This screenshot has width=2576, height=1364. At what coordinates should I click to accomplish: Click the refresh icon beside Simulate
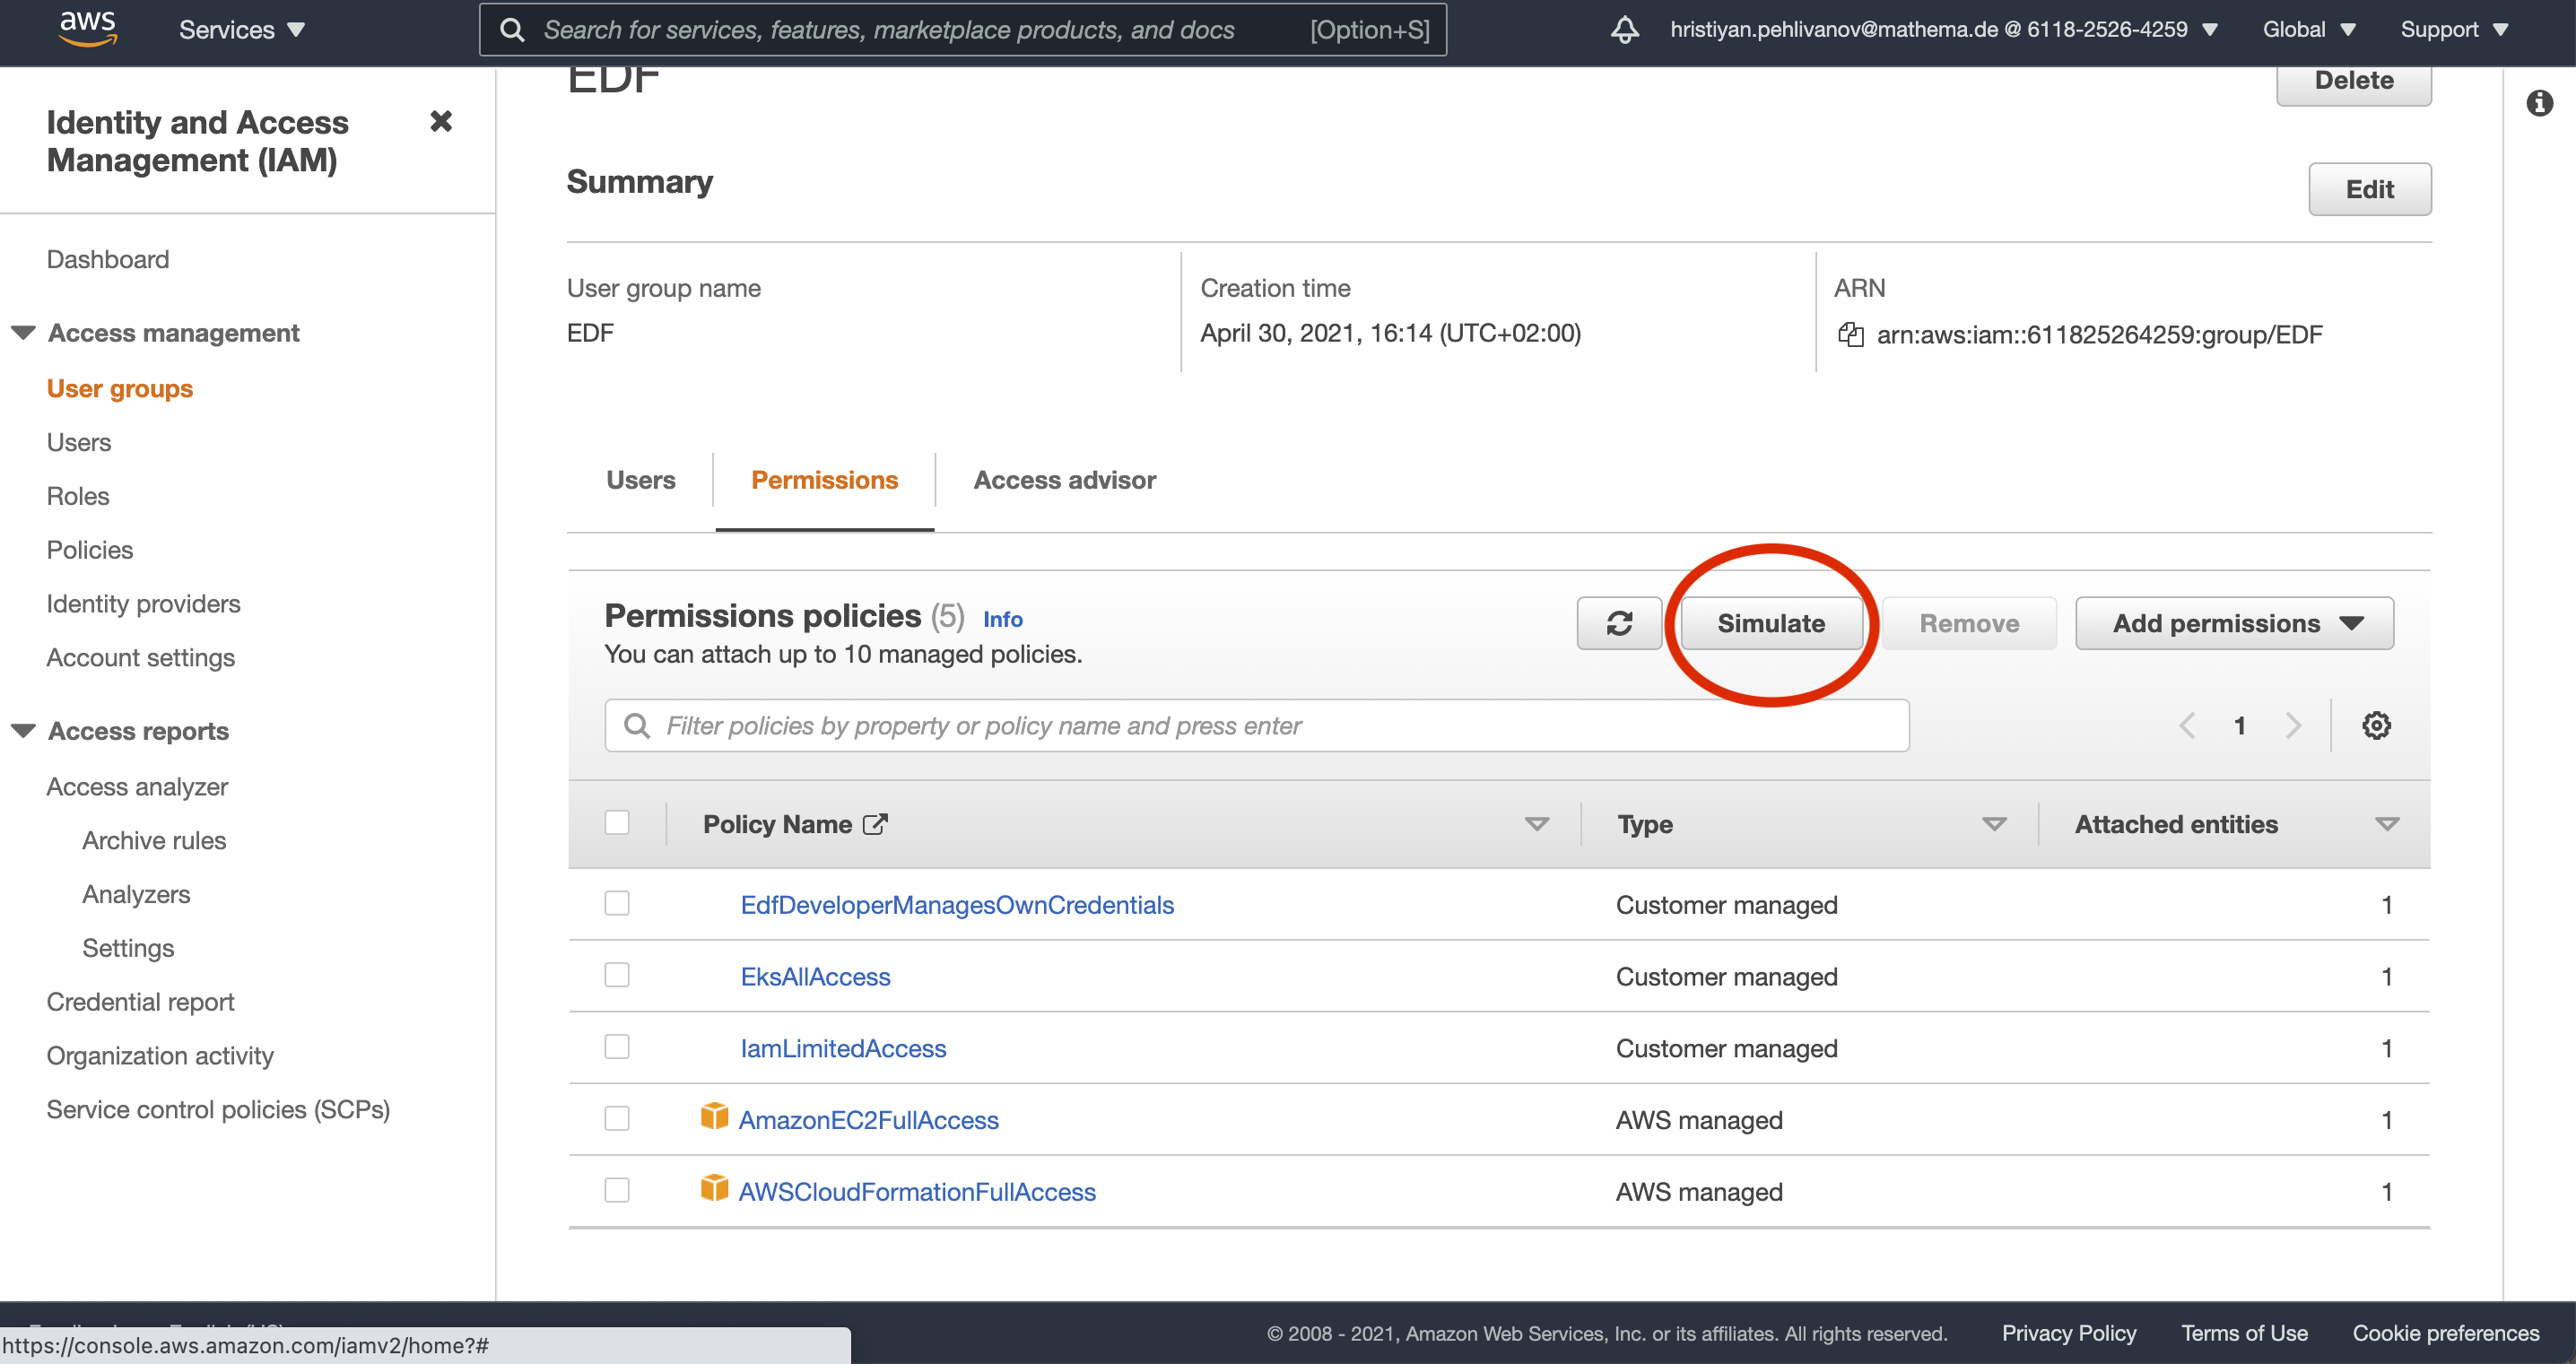pos(1619,623)
